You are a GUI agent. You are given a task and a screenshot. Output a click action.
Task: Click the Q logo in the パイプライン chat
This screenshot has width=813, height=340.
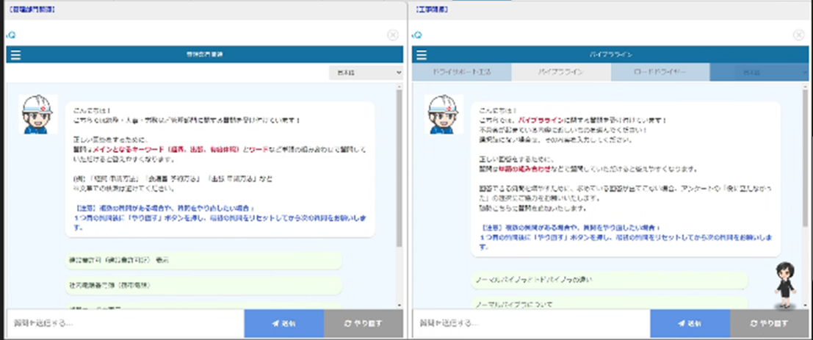(x=417, y=35)
